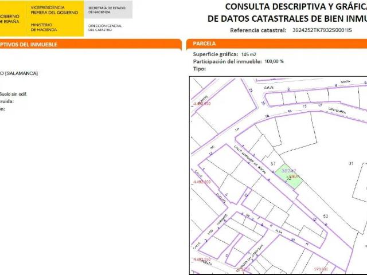Image resolution: width=367 pixels, height=275 pixels.
Task: Click 'VICEPRESIDENCIA PRIMERA DEL GOBIERNO' header text
Action: [x=54, y=10]
